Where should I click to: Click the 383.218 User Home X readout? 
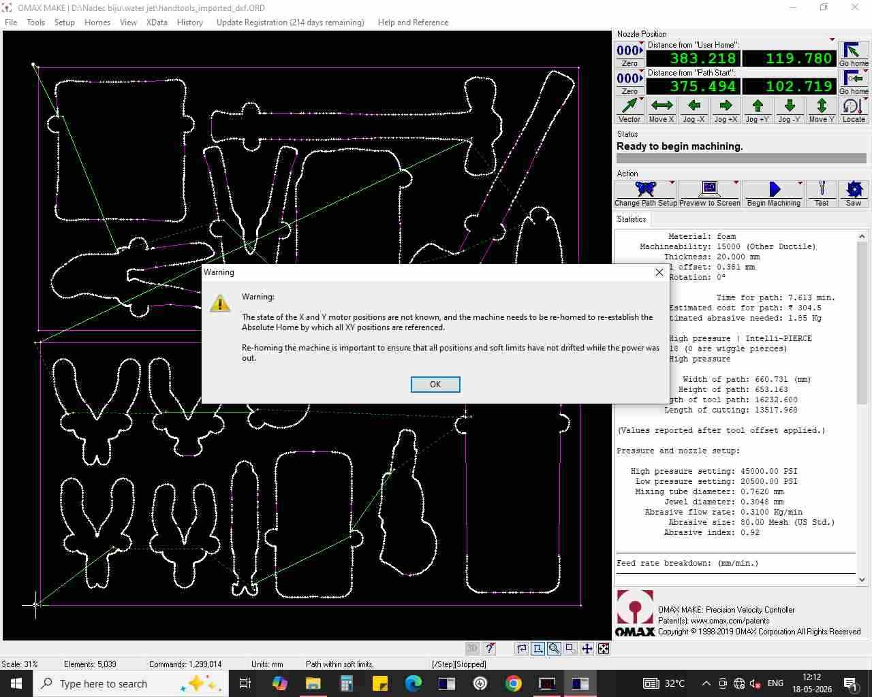(693, 59)
